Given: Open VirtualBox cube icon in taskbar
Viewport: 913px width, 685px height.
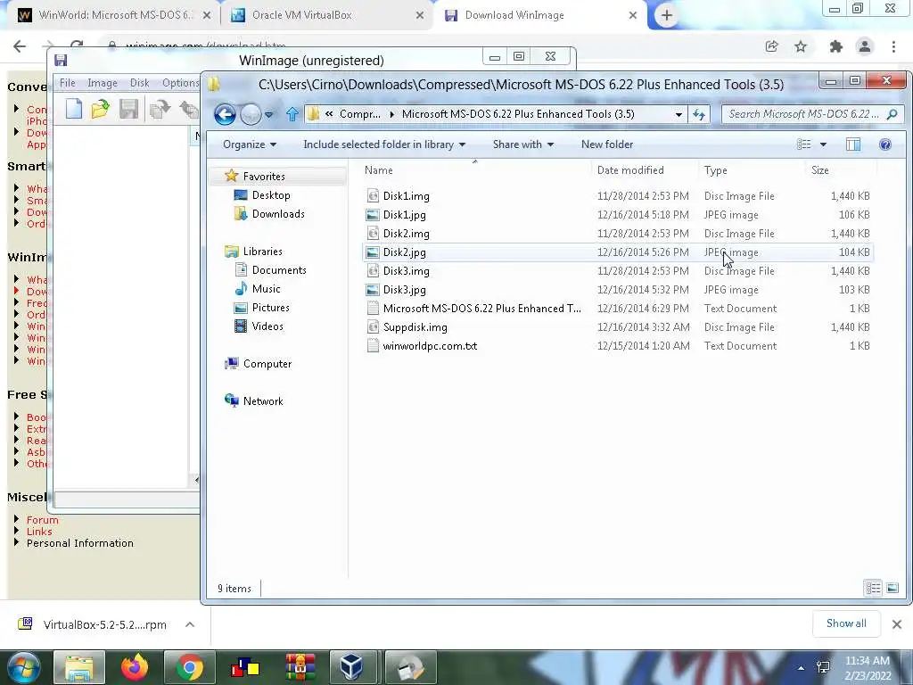Looking at the screenshot, I should [352, 667].
